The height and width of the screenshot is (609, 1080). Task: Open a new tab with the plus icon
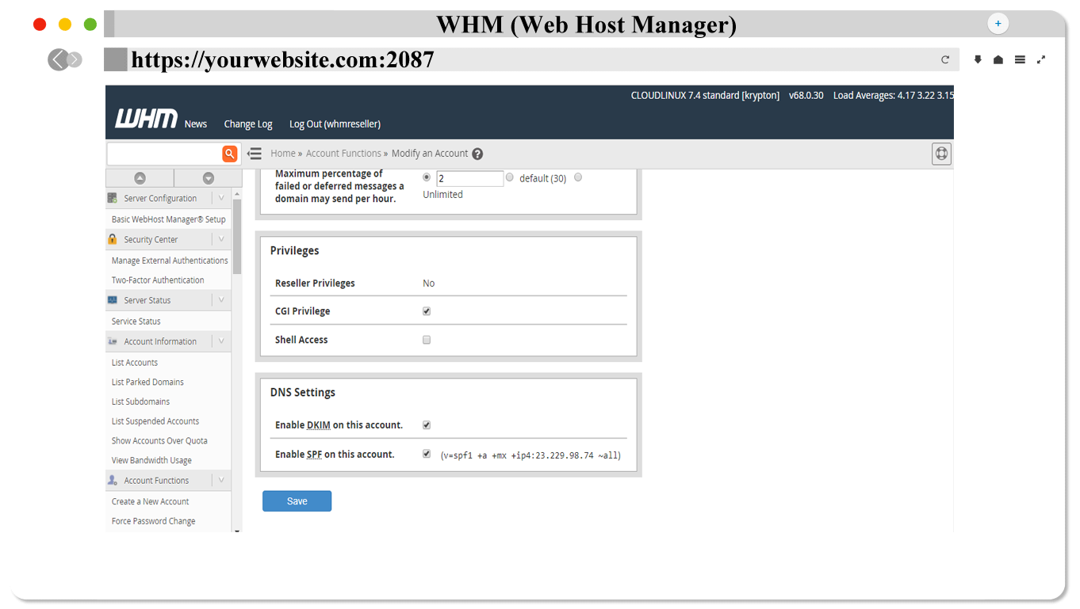tap(998, 24)
